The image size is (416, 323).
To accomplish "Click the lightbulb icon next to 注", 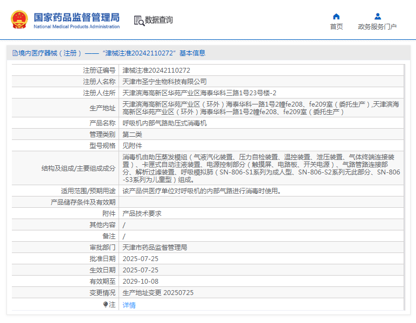I will pyautogui.click(x=105, y=305).
